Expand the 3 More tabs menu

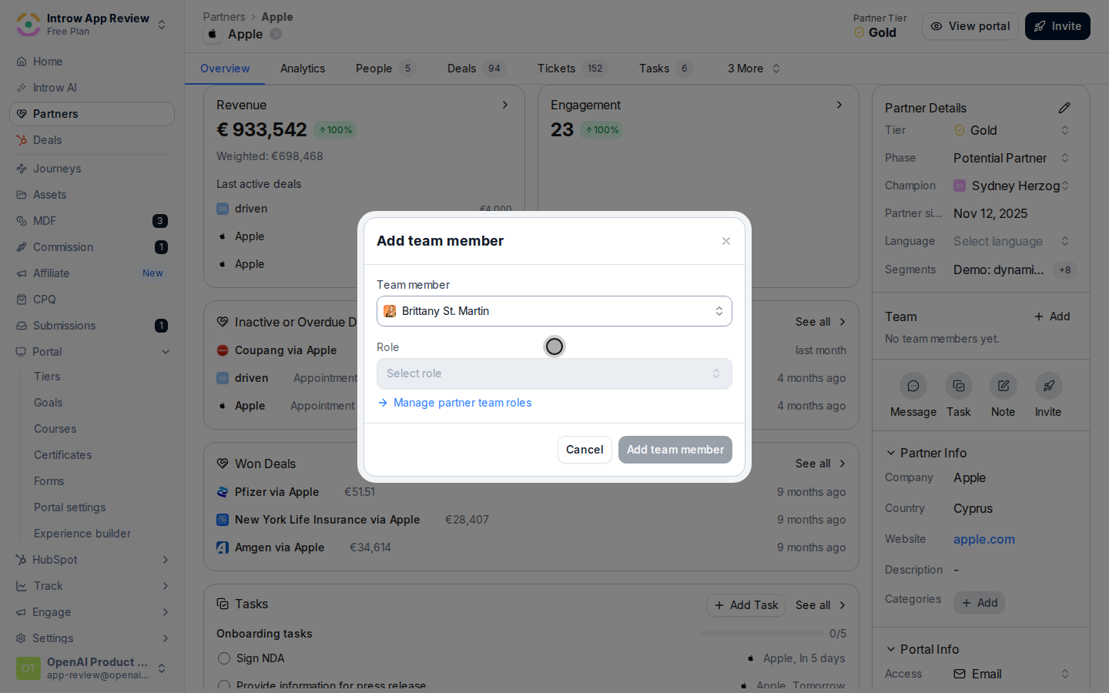point(754,69)
